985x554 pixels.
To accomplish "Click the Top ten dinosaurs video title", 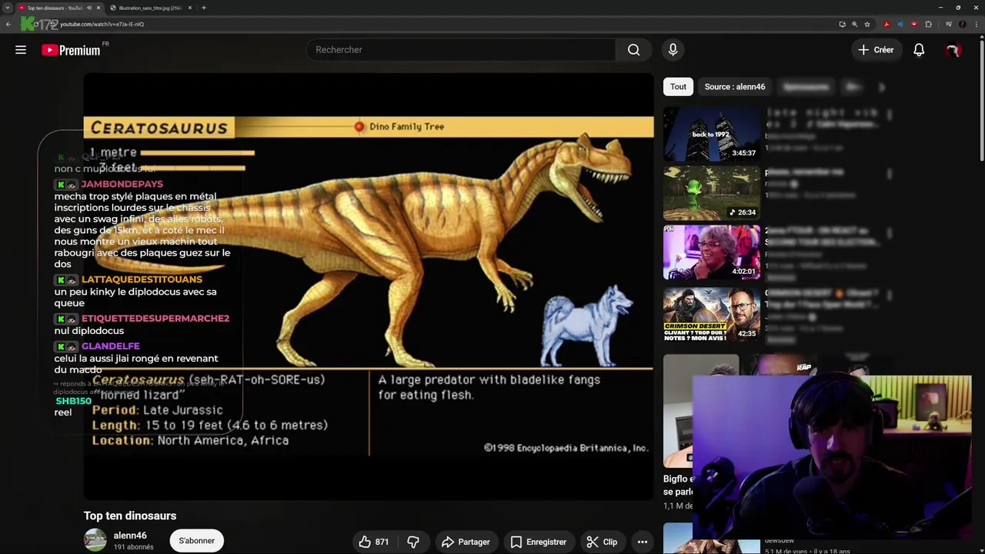I will 130,516.
